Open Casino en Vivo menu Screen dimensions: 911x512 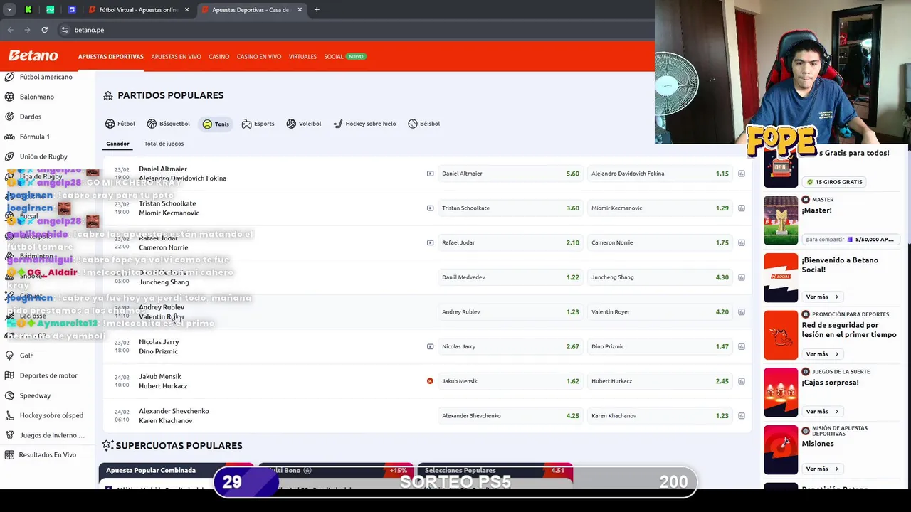pyautogui.click(x=259, y=57)
